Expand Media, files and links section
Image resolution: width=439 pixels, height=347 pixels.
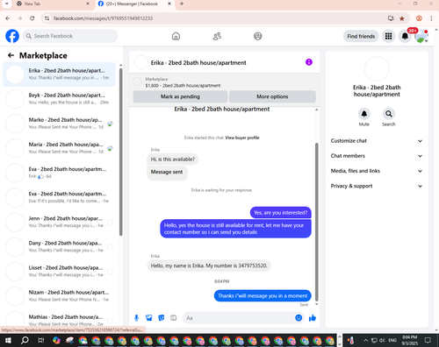377,171
